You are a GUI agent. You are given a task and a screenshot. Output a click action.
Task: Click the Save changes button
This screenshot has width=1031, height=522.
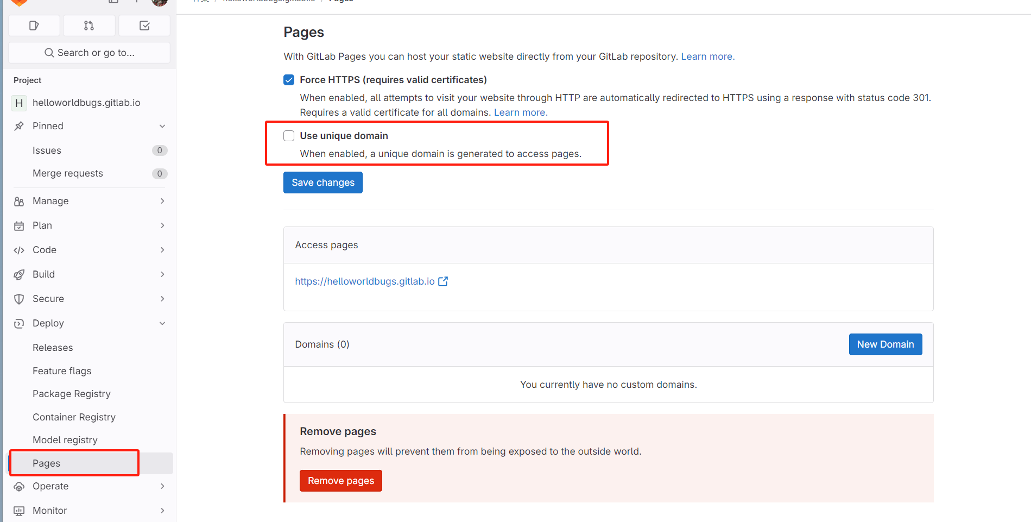click(x=323, y=183)
